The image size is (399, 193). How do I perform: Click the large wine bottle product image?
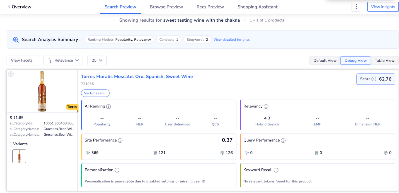coord(42,91)
